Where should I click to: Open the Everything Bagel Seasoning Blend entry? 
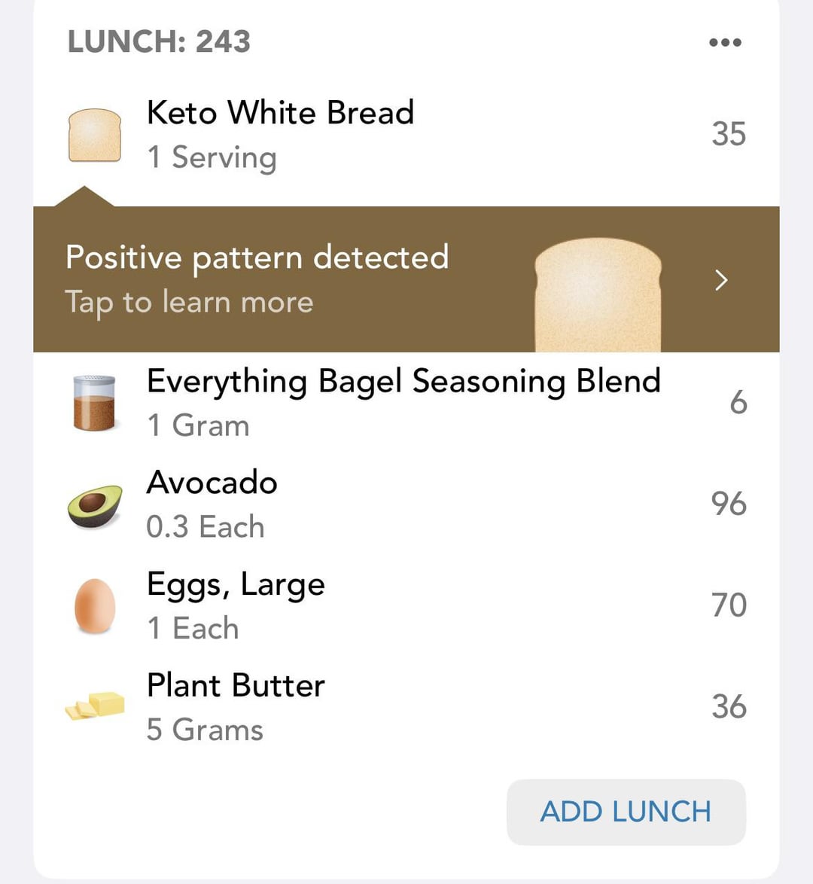[x=406, y=403]
